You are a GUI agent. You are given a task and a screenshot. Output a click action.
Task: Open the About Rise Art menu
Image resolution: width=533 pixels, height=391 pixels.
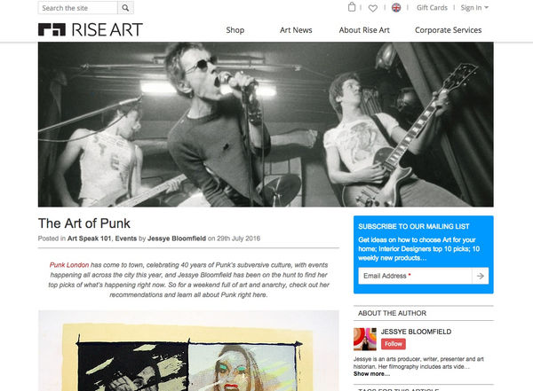pyautogui.click(x=364, y=30)
